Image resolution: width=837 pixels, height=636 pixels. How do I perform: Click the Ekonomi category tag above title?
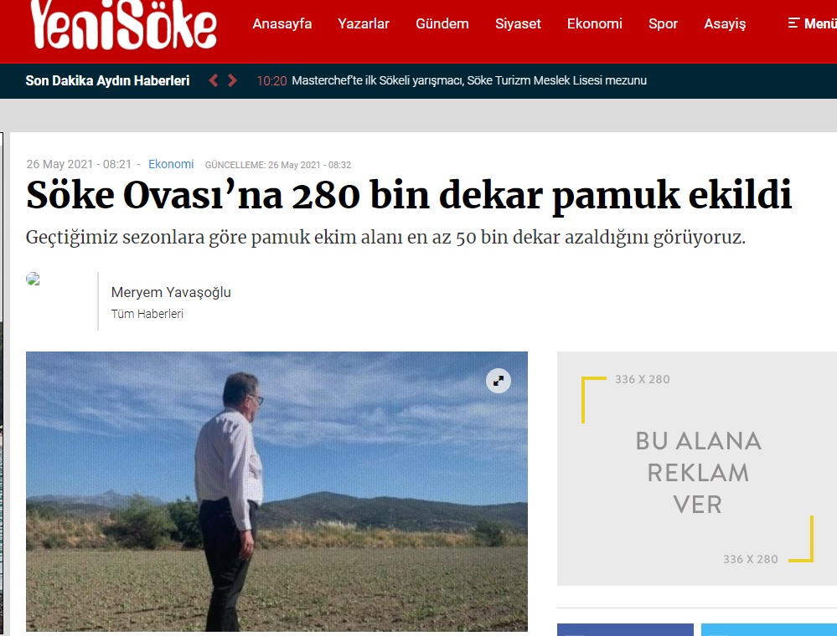pos(171,164)
